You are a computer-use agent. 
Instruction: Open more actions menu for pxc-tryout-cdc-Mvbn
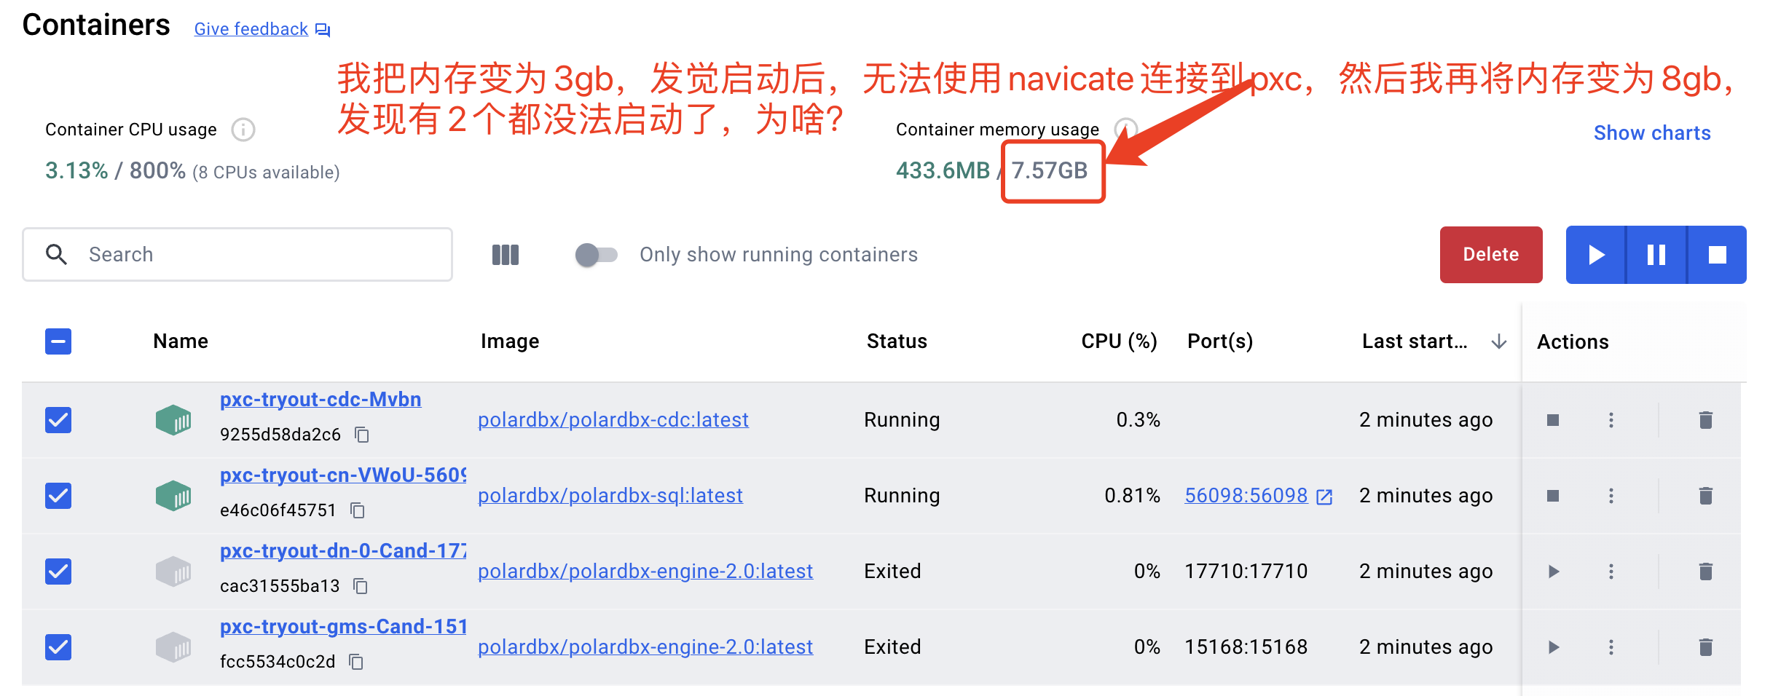(x=1611, y=420)
